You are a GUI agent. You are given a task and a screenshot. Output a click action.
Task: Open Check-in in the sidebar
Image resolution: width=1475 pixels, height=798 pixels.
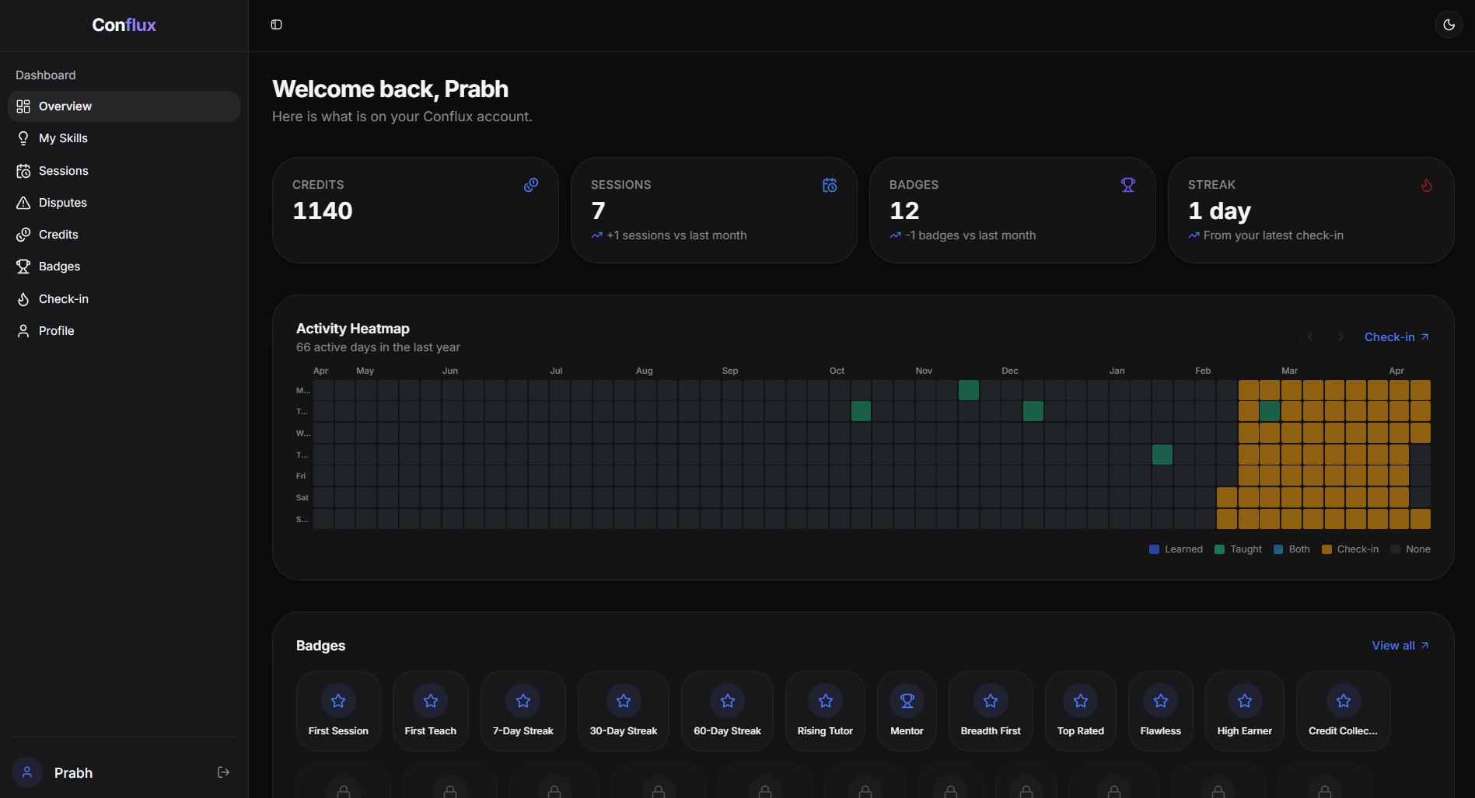click(x=124, y=299)
